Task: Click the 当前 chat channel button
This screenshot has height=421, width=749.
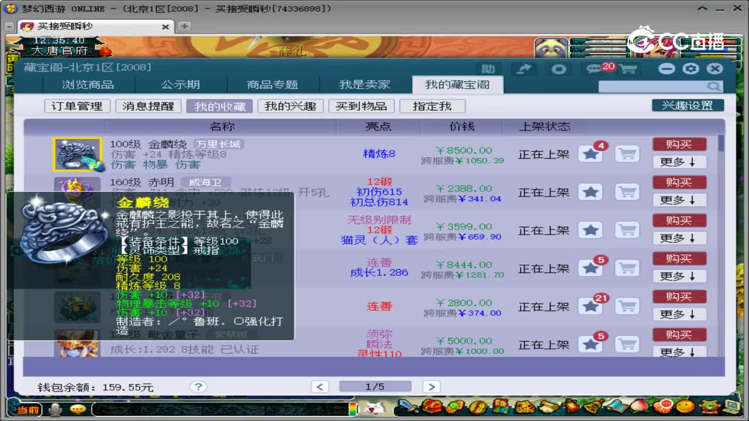Action: click(x=27, y=409)
